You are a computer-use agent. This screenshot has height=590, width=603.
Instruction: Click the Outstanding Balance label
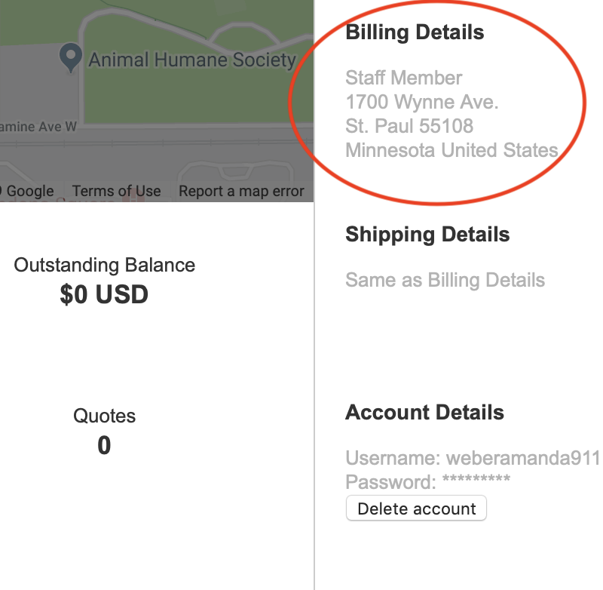105,266
